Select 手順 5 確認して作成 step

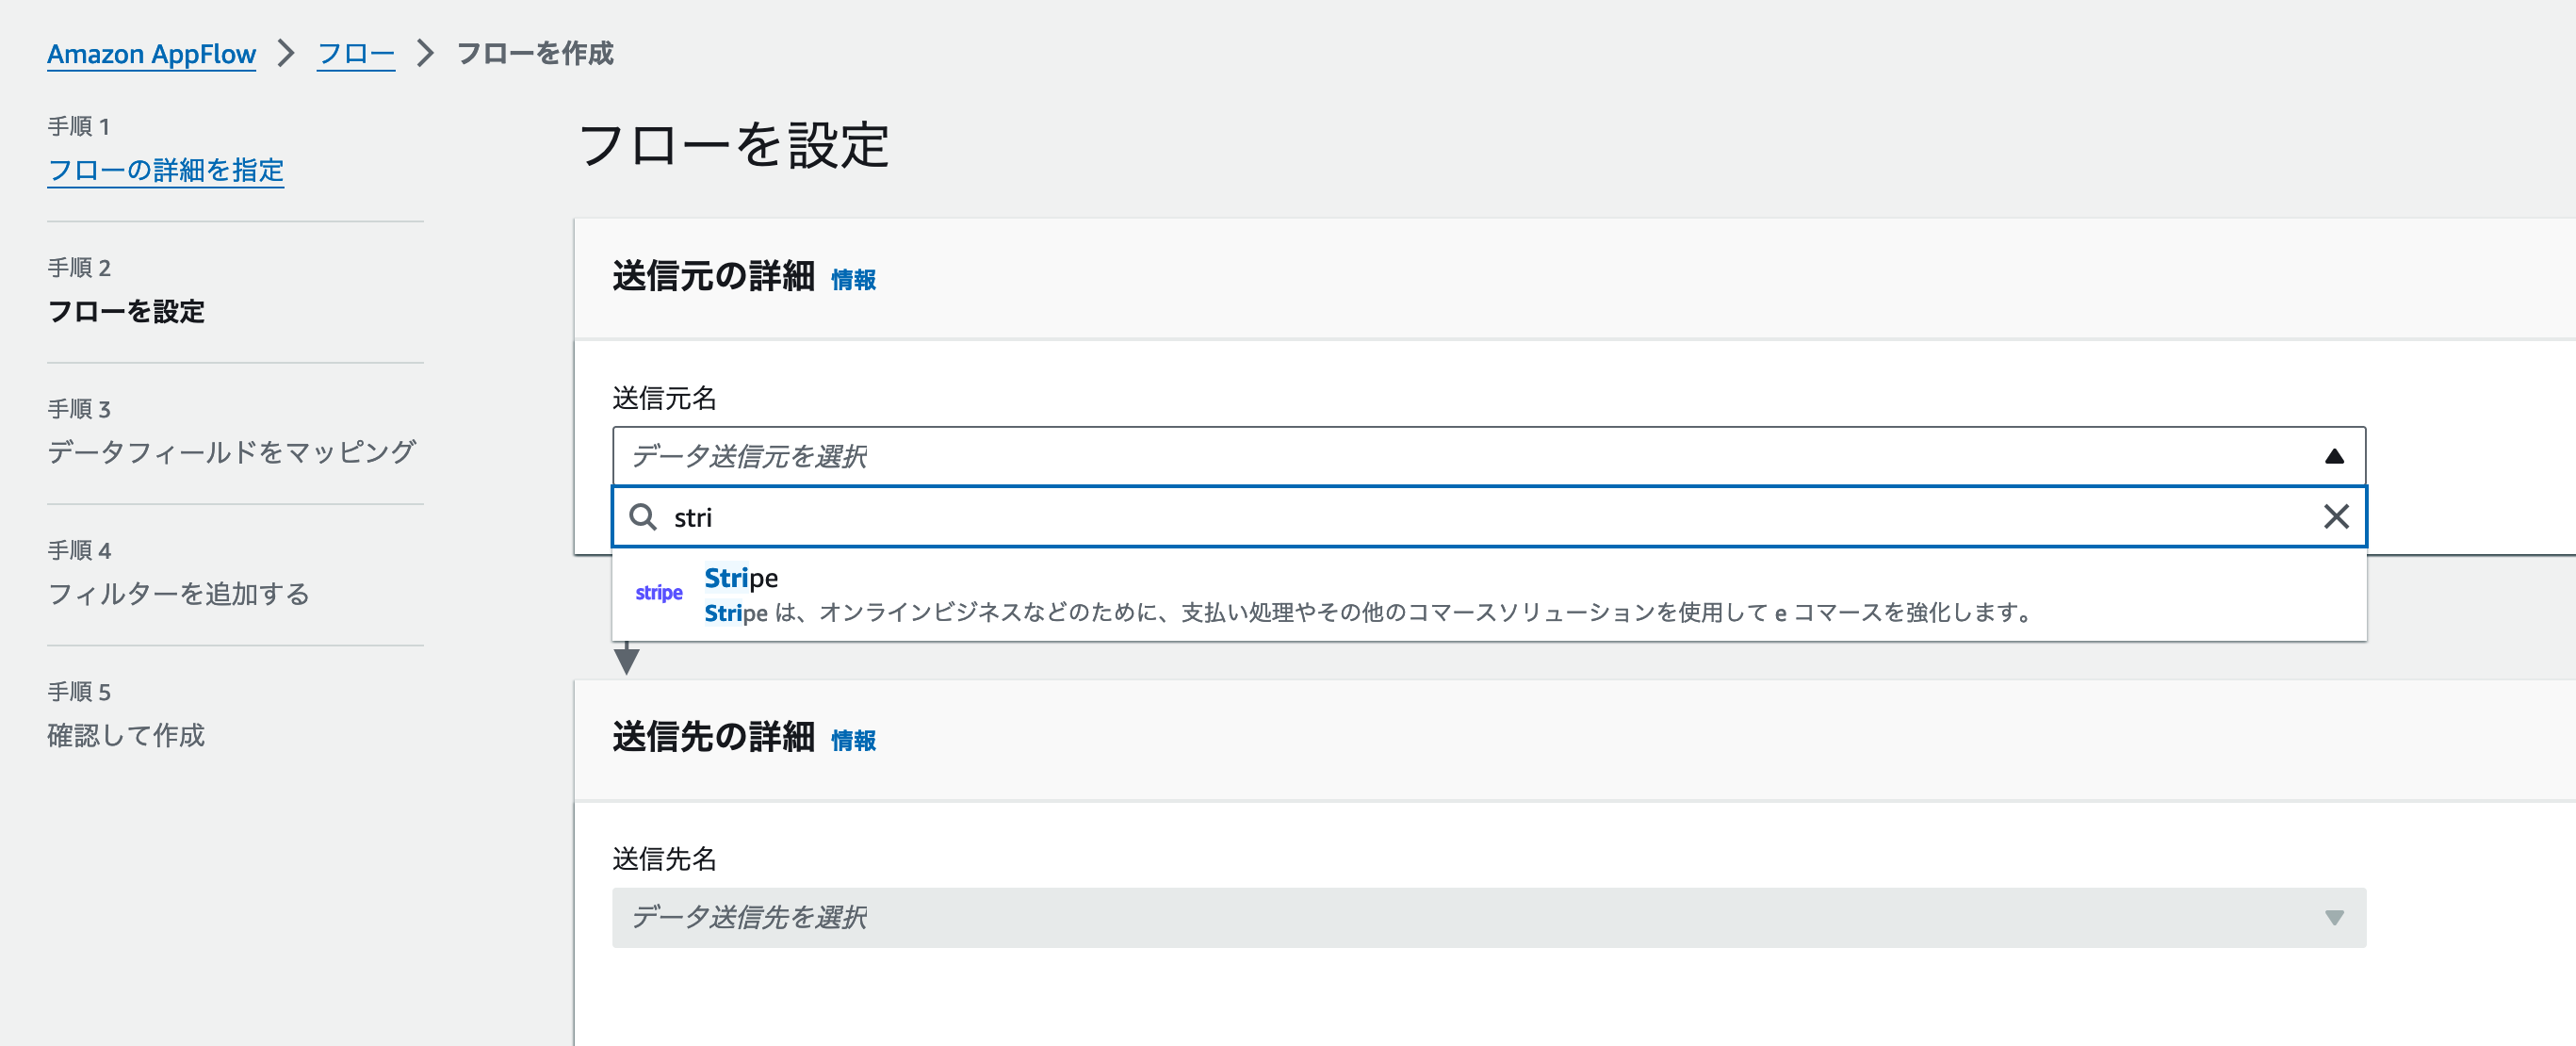tap(126, 736)
